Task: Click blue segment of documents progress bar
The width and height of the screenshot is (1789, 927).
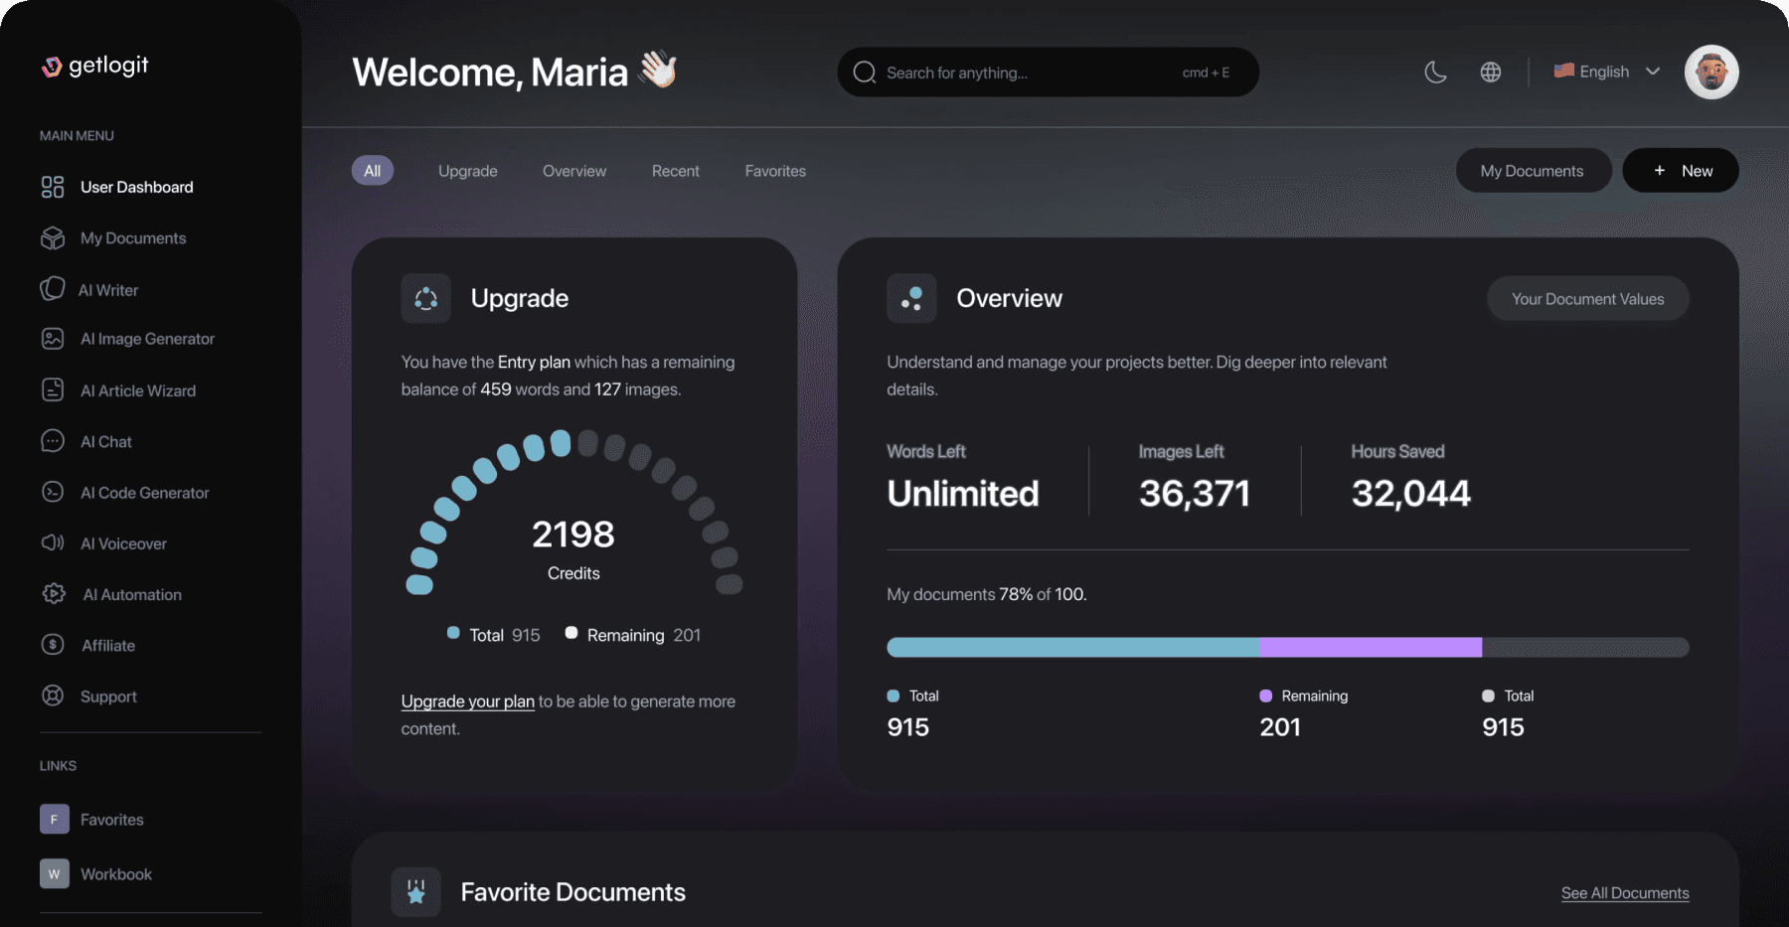Action: pyautogui.click(x=1073, y=647)
